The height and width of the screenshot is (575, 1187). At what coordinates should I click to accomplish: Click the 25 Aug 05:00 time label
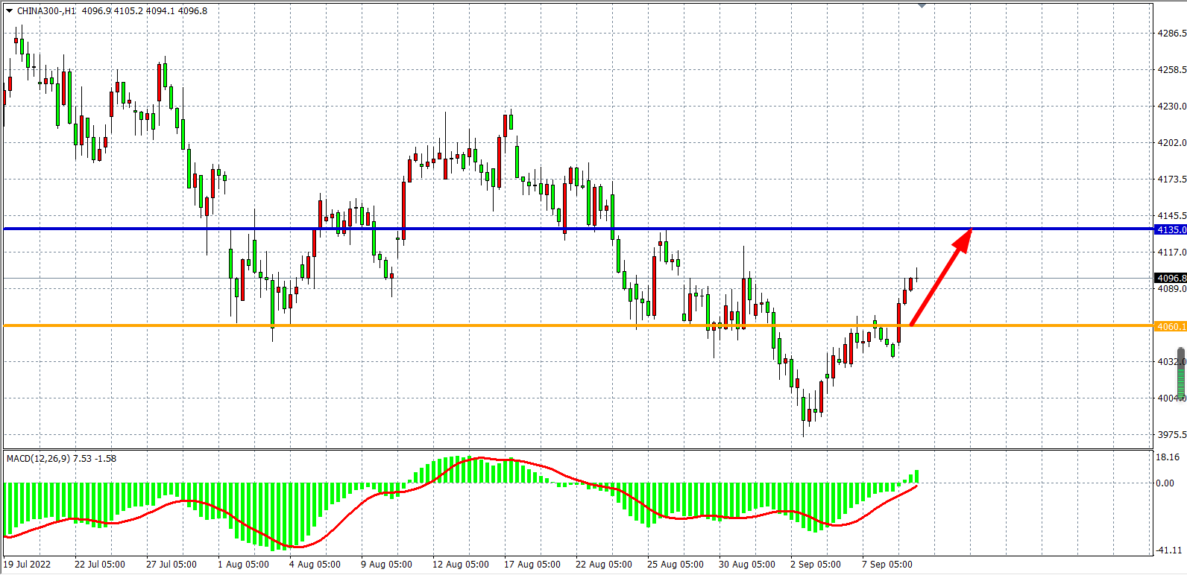(675, 565)
